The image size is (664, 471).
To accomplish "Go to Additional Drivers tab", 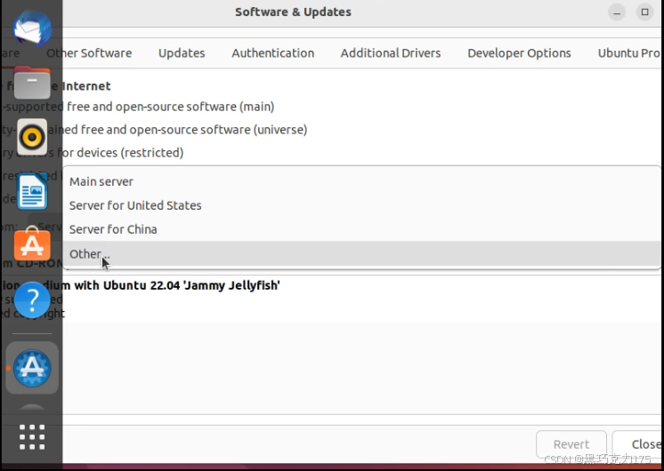I will point(391,52).
